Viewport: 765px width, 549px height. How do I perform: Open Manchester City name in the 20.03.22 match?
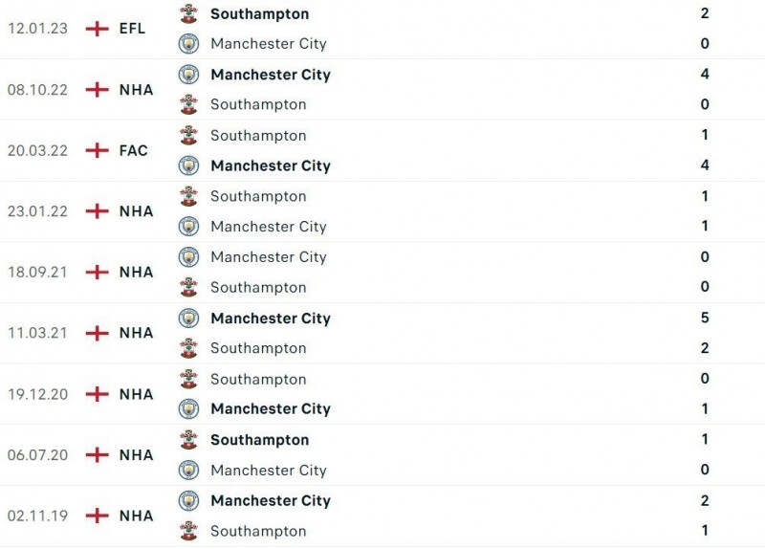point(270,165)
